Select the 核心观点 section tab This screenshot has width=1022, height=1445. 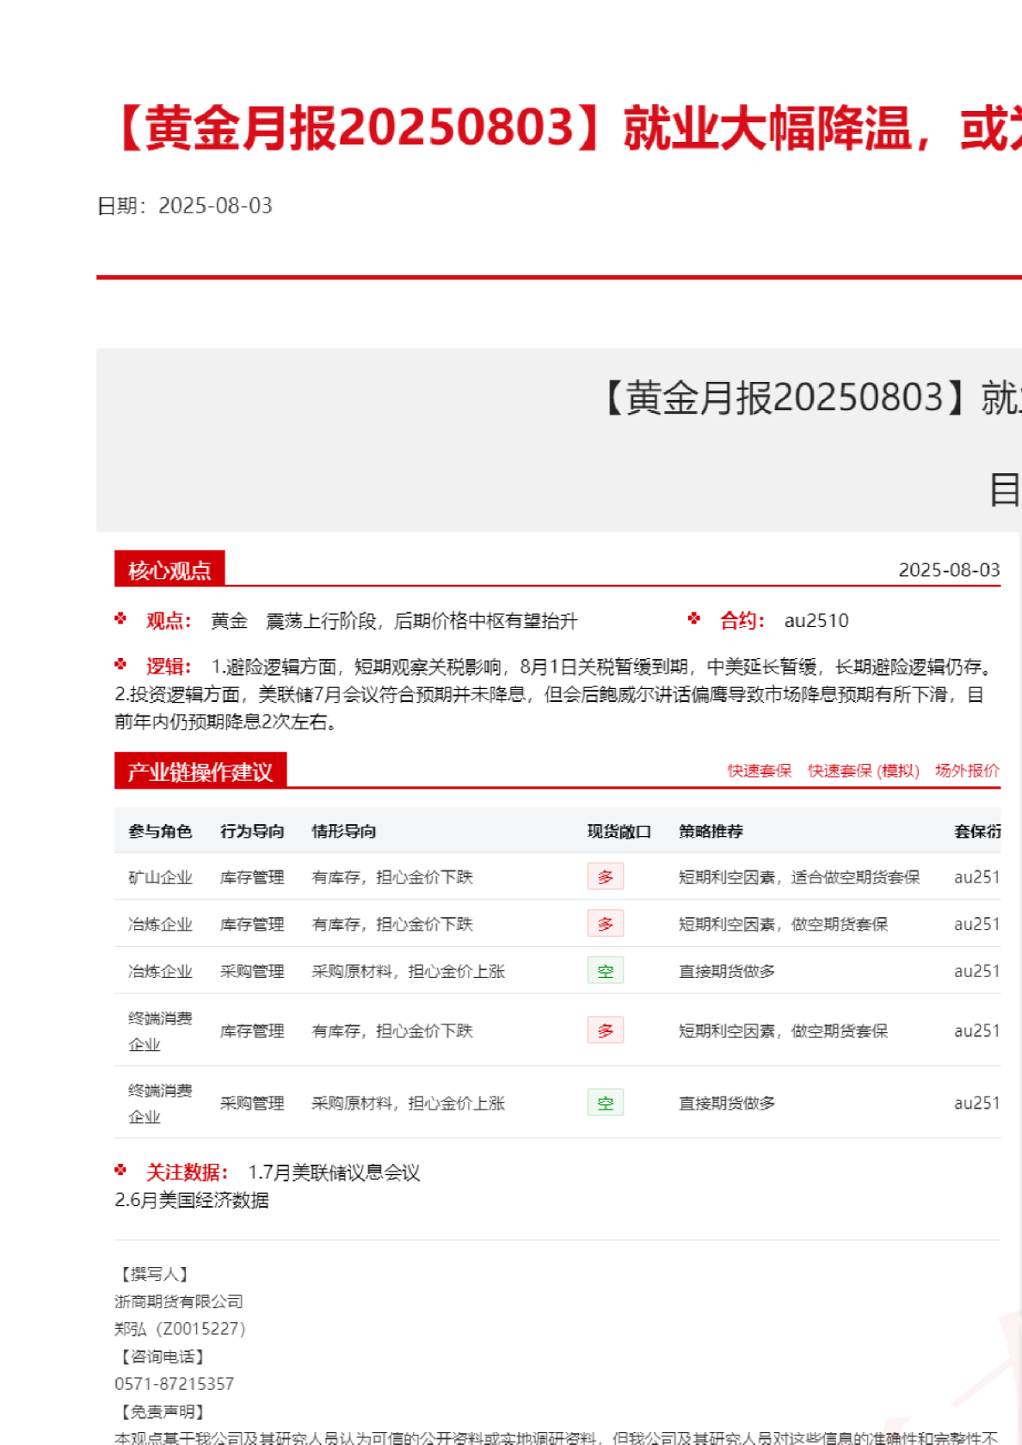pyautogui.click(x=169, y=570)
